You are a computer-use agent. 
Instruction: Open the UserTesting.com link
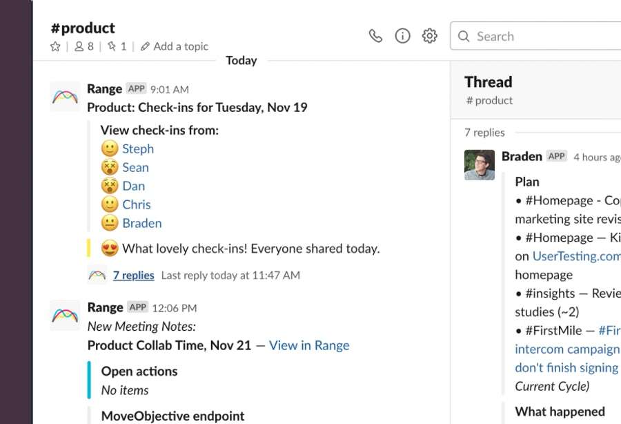click(x=577, y=256)
